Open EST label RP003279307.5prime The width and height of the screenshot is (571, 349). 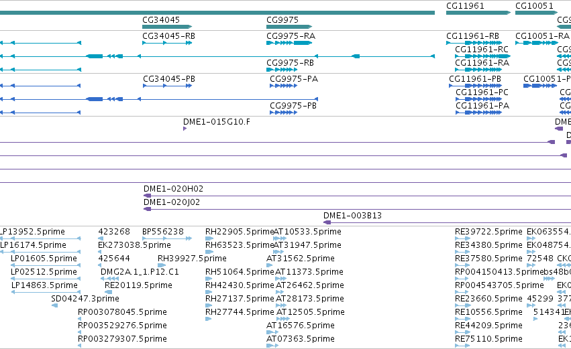122,339
